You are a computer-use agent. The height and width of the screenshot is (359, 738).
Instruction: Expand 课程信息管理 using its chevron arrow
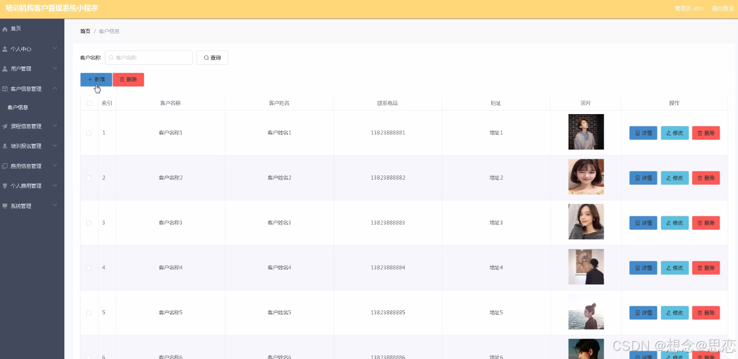coord(55,126)
